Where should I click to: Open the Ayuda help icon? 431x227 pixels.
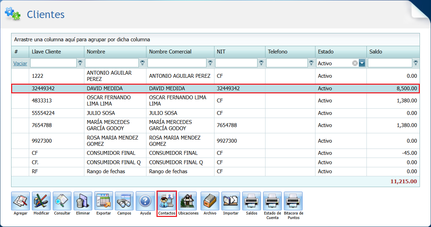coord(145,201)
